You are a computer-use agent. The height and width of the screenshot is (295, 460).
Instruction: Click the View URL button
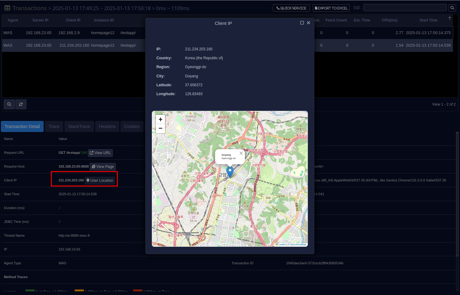[100, 153]
